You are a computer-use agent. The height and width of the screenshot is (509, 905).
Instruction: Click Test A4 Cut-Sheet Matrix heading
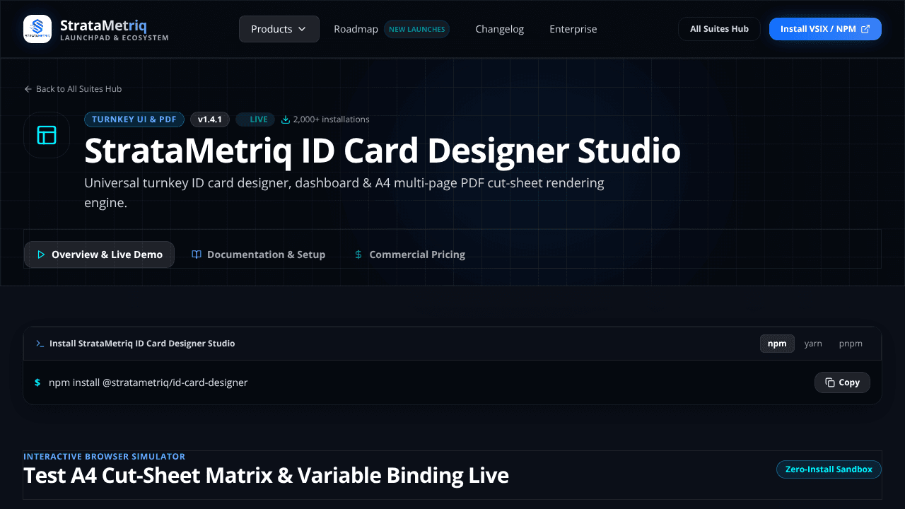tap(266, 475)
